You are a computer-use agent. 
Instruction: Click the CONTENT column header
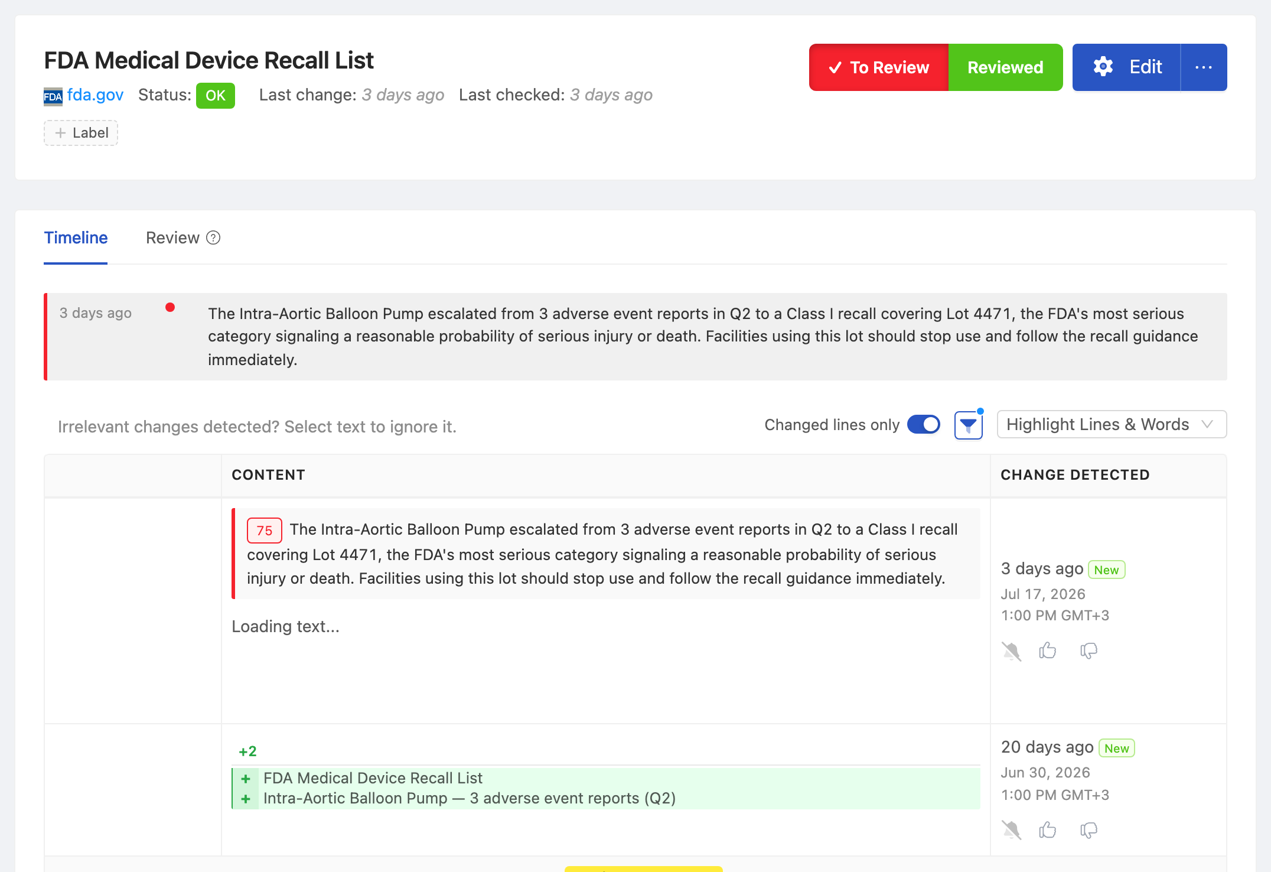coord(268,475)
